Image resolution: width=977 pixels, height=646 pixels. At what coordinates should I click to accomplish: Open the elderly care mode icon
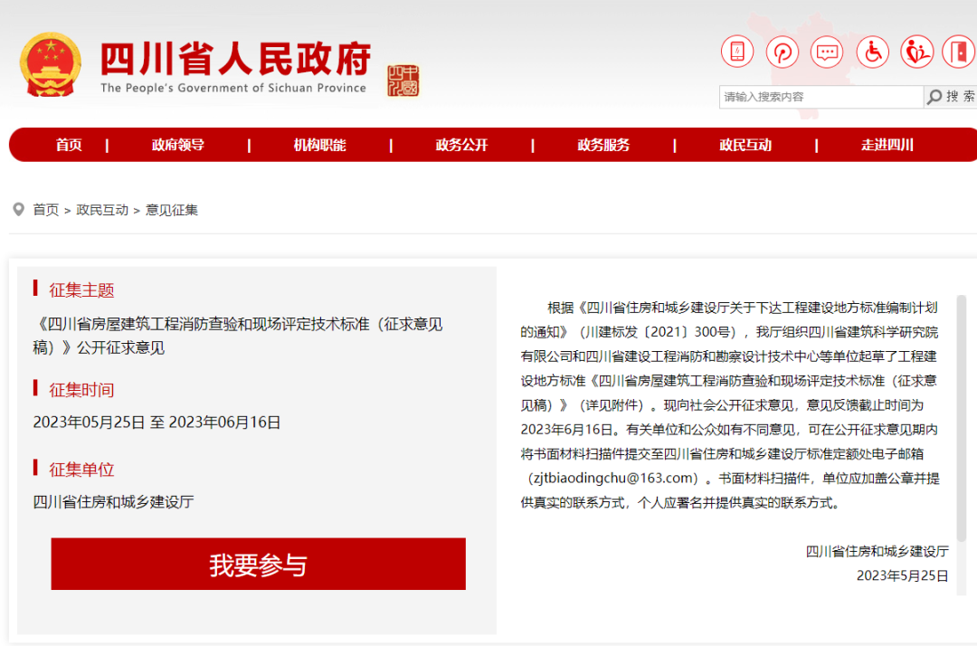coord(916,52)
